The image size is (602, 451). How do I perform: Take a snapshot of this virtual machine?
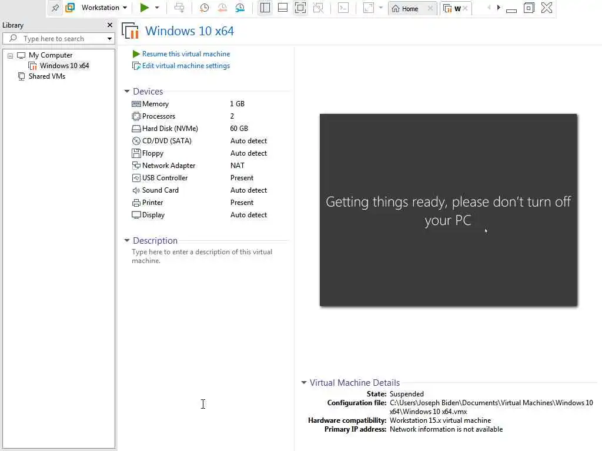[204, 8]
